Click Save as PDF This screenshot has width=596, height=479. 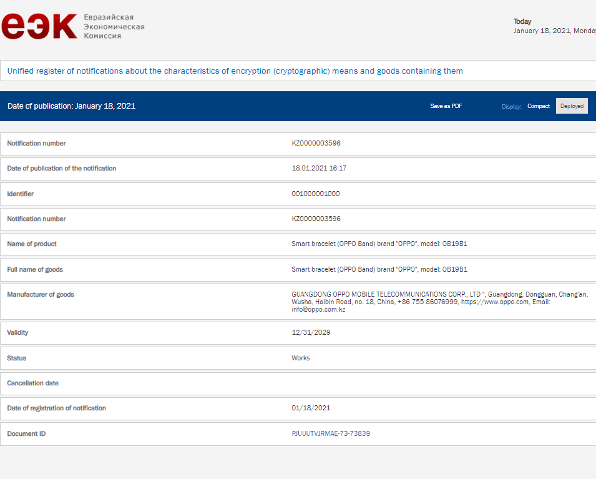click(446, 106)
